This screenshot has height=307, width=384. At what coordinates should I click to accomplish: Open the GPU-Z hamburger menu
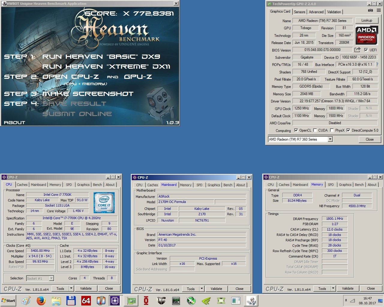pyautogui.click(x=379, y=10)
